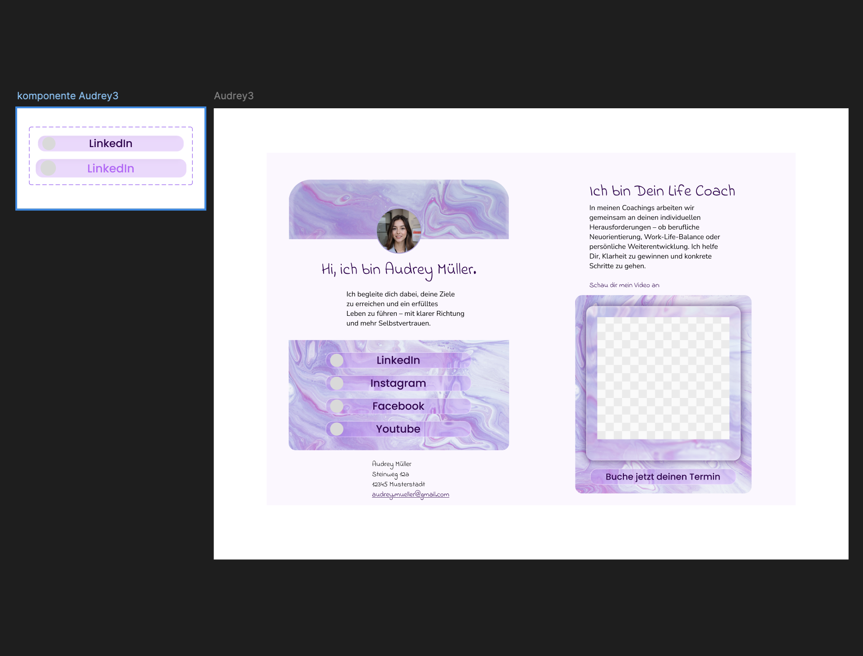Click the grey icon placeholder beside Facebook
Viewport: 863px width, 656px height.
(337, 406)
